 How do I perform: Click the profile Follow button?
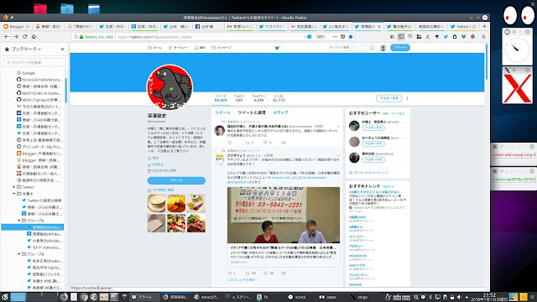(389, 98)
